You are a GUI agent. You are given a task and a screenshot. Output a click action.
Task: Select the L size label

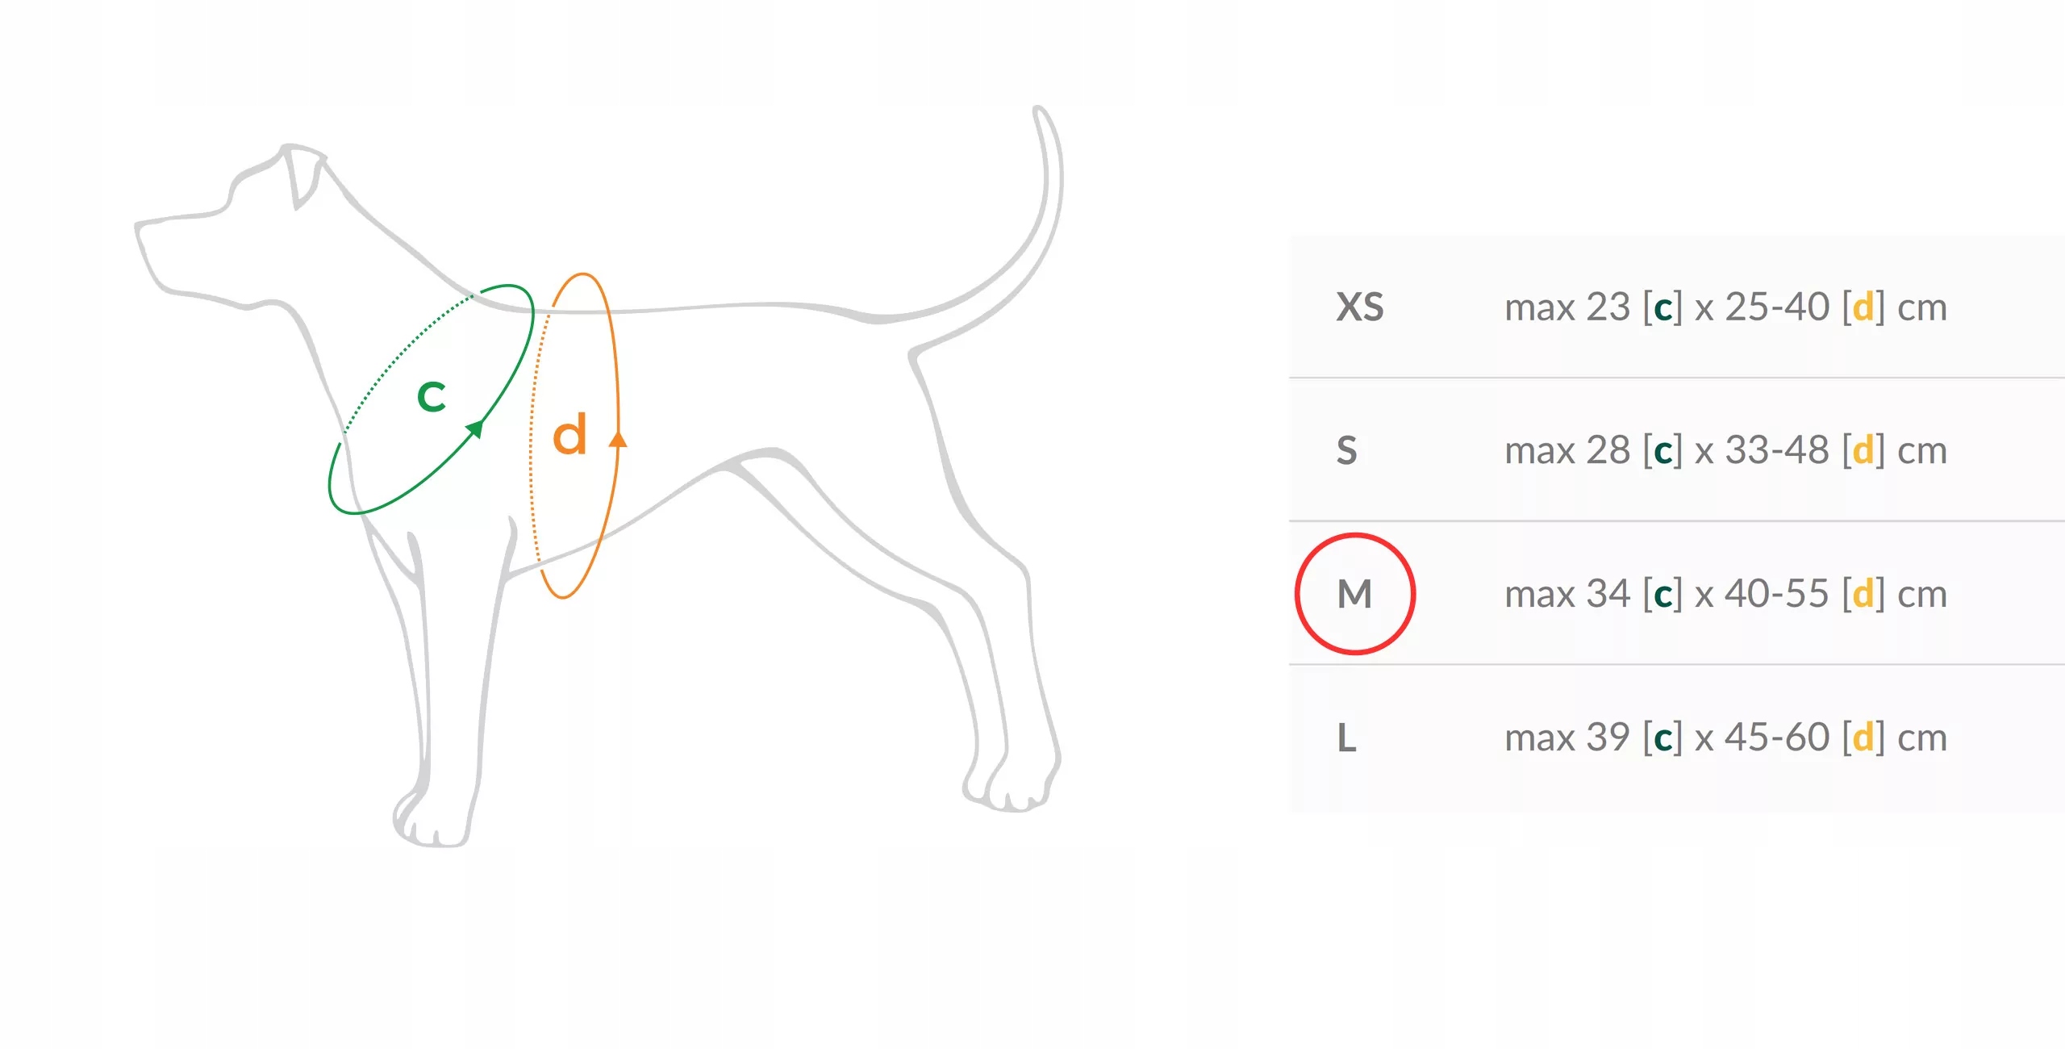pyautogui.click(x=1347, y=738)
